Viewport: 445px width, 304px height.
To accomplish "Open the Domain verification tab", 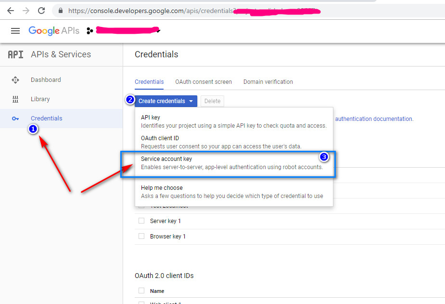I will coord(268,82).
